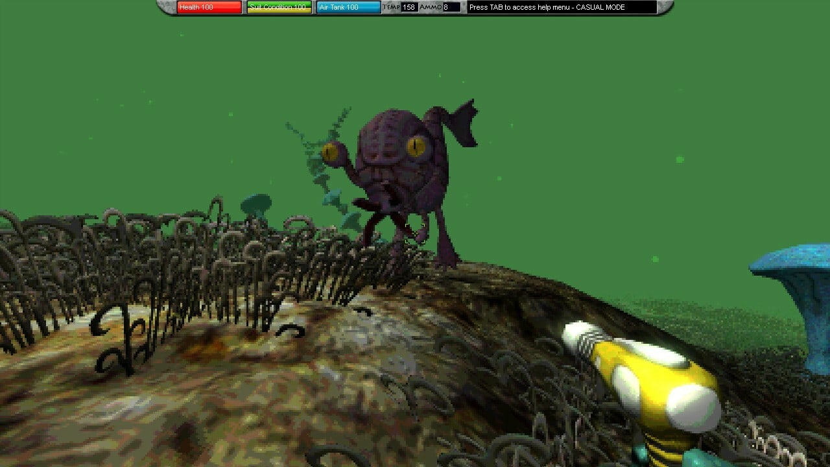Click the right stone end cap of HUD
Screen dimensions: 830x467
pyautogui.click(x=665, y=7)
